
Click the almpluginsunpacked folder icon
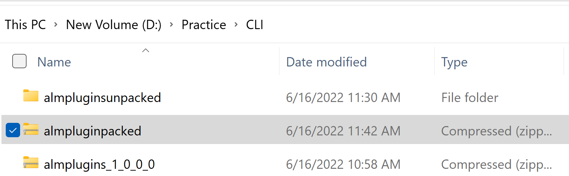tap(31, 96)
